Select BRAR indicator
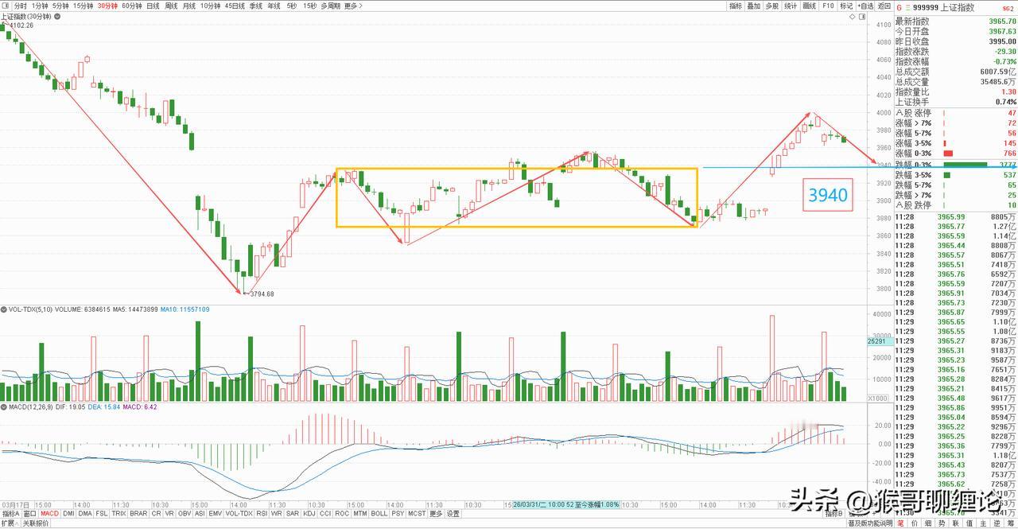 pos(138,513)
